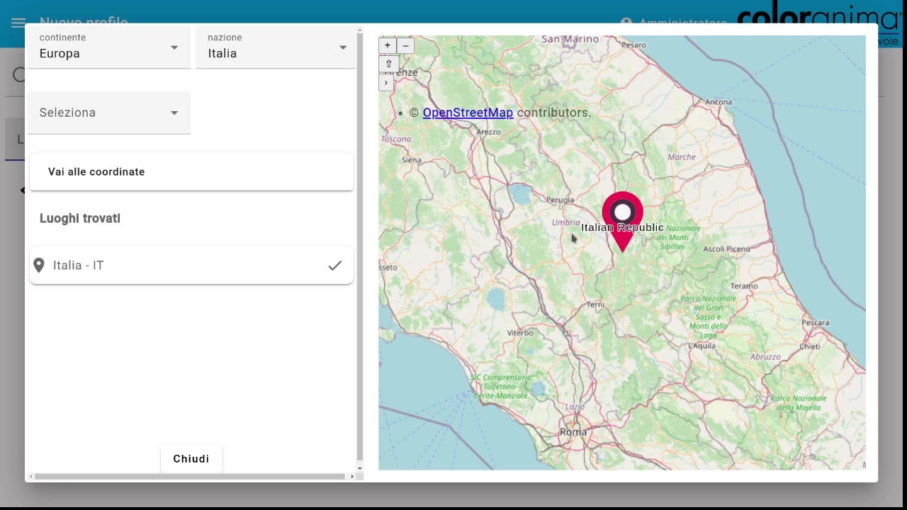Open the nazione Italia dropdown
The image size is (907, 510).
pos(276,47)
